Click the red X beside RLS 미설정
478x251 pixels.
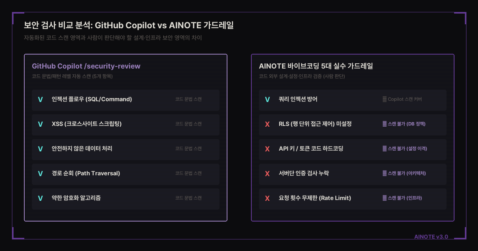point(267,124)
